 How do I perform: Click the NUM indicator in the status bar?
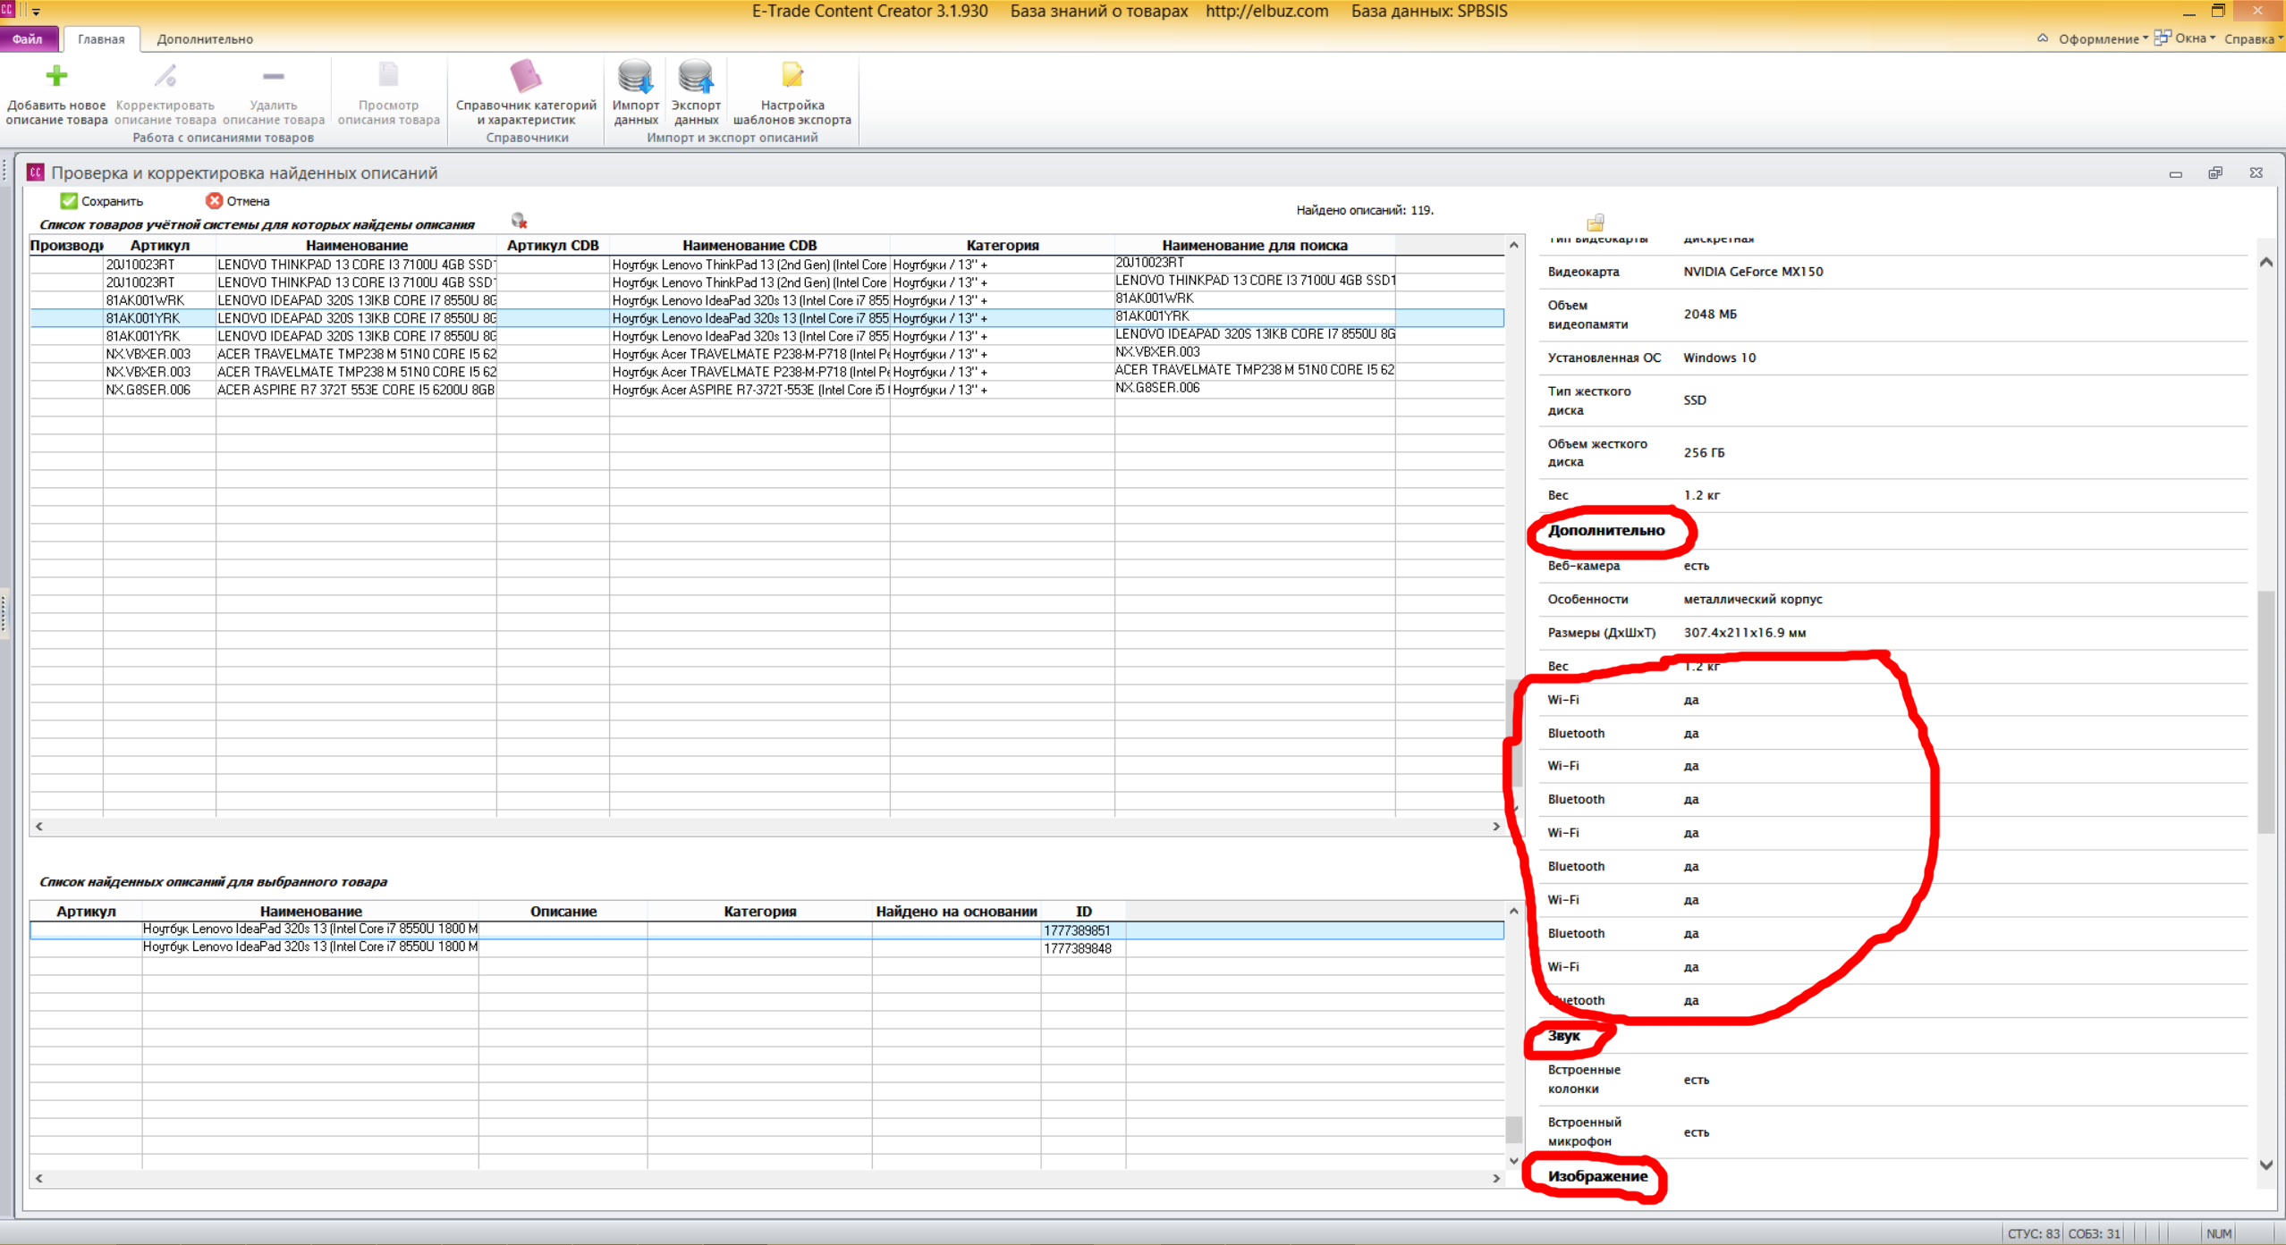(2218, 1233)
